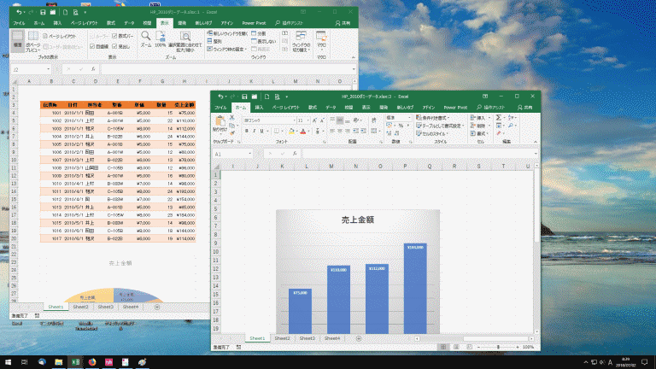This screenshot has height=369, width=656.
Task: Select Normal view button in back window
Action: (17, 41)
